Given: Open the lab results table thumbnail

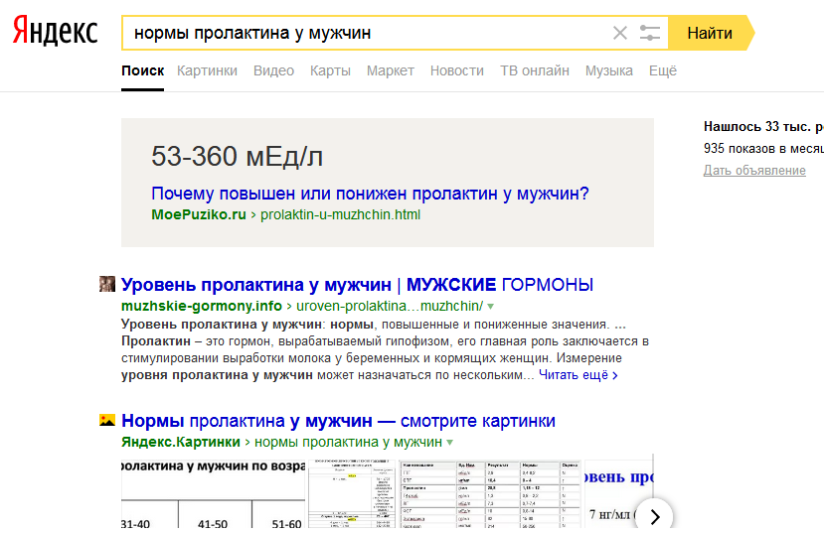Looking at the screenshot, I should [x=490, y=493].
